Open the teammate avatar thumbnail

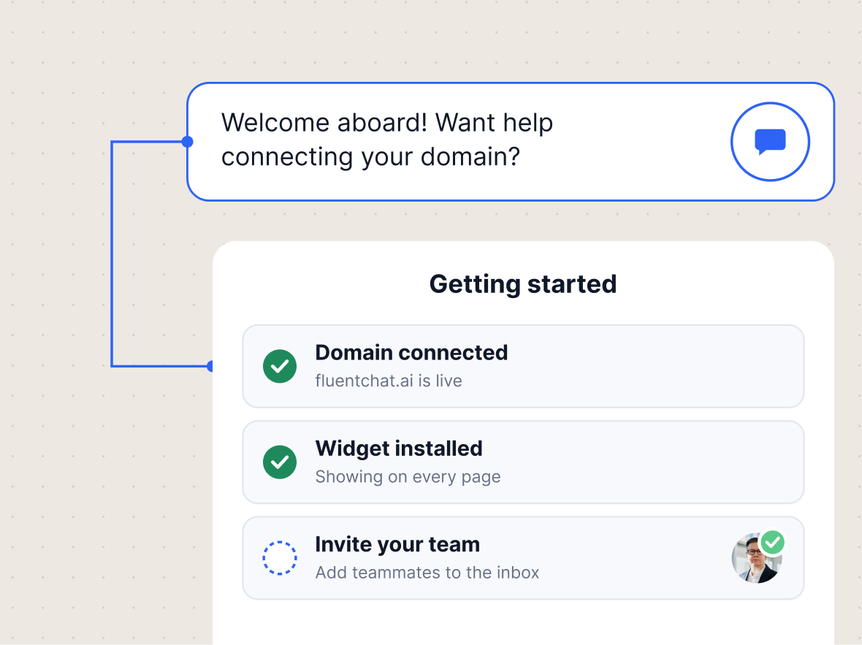tap(757, 557)
